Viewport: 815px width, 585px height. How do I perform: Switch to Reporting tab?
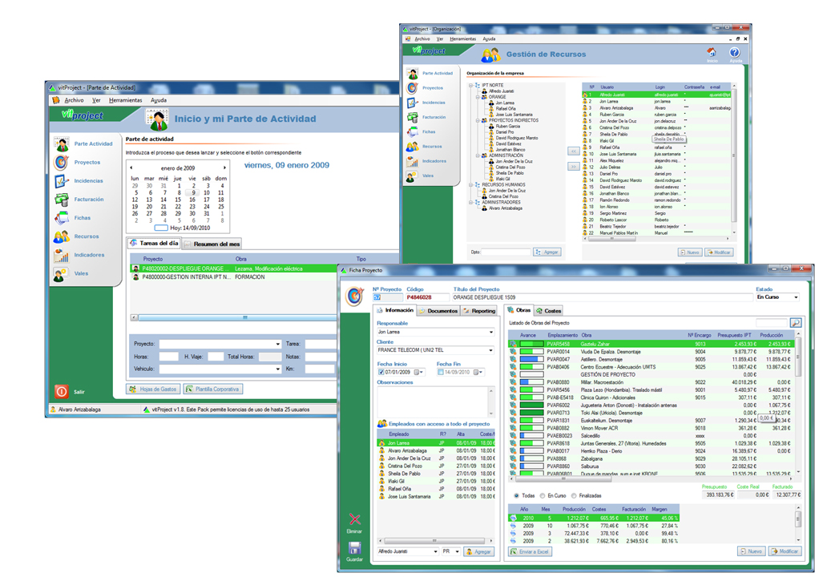pos(479,311)
